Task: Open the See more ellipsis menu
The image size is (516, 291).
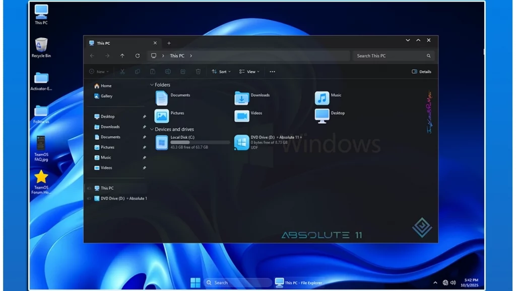Action: pos(272,72)
